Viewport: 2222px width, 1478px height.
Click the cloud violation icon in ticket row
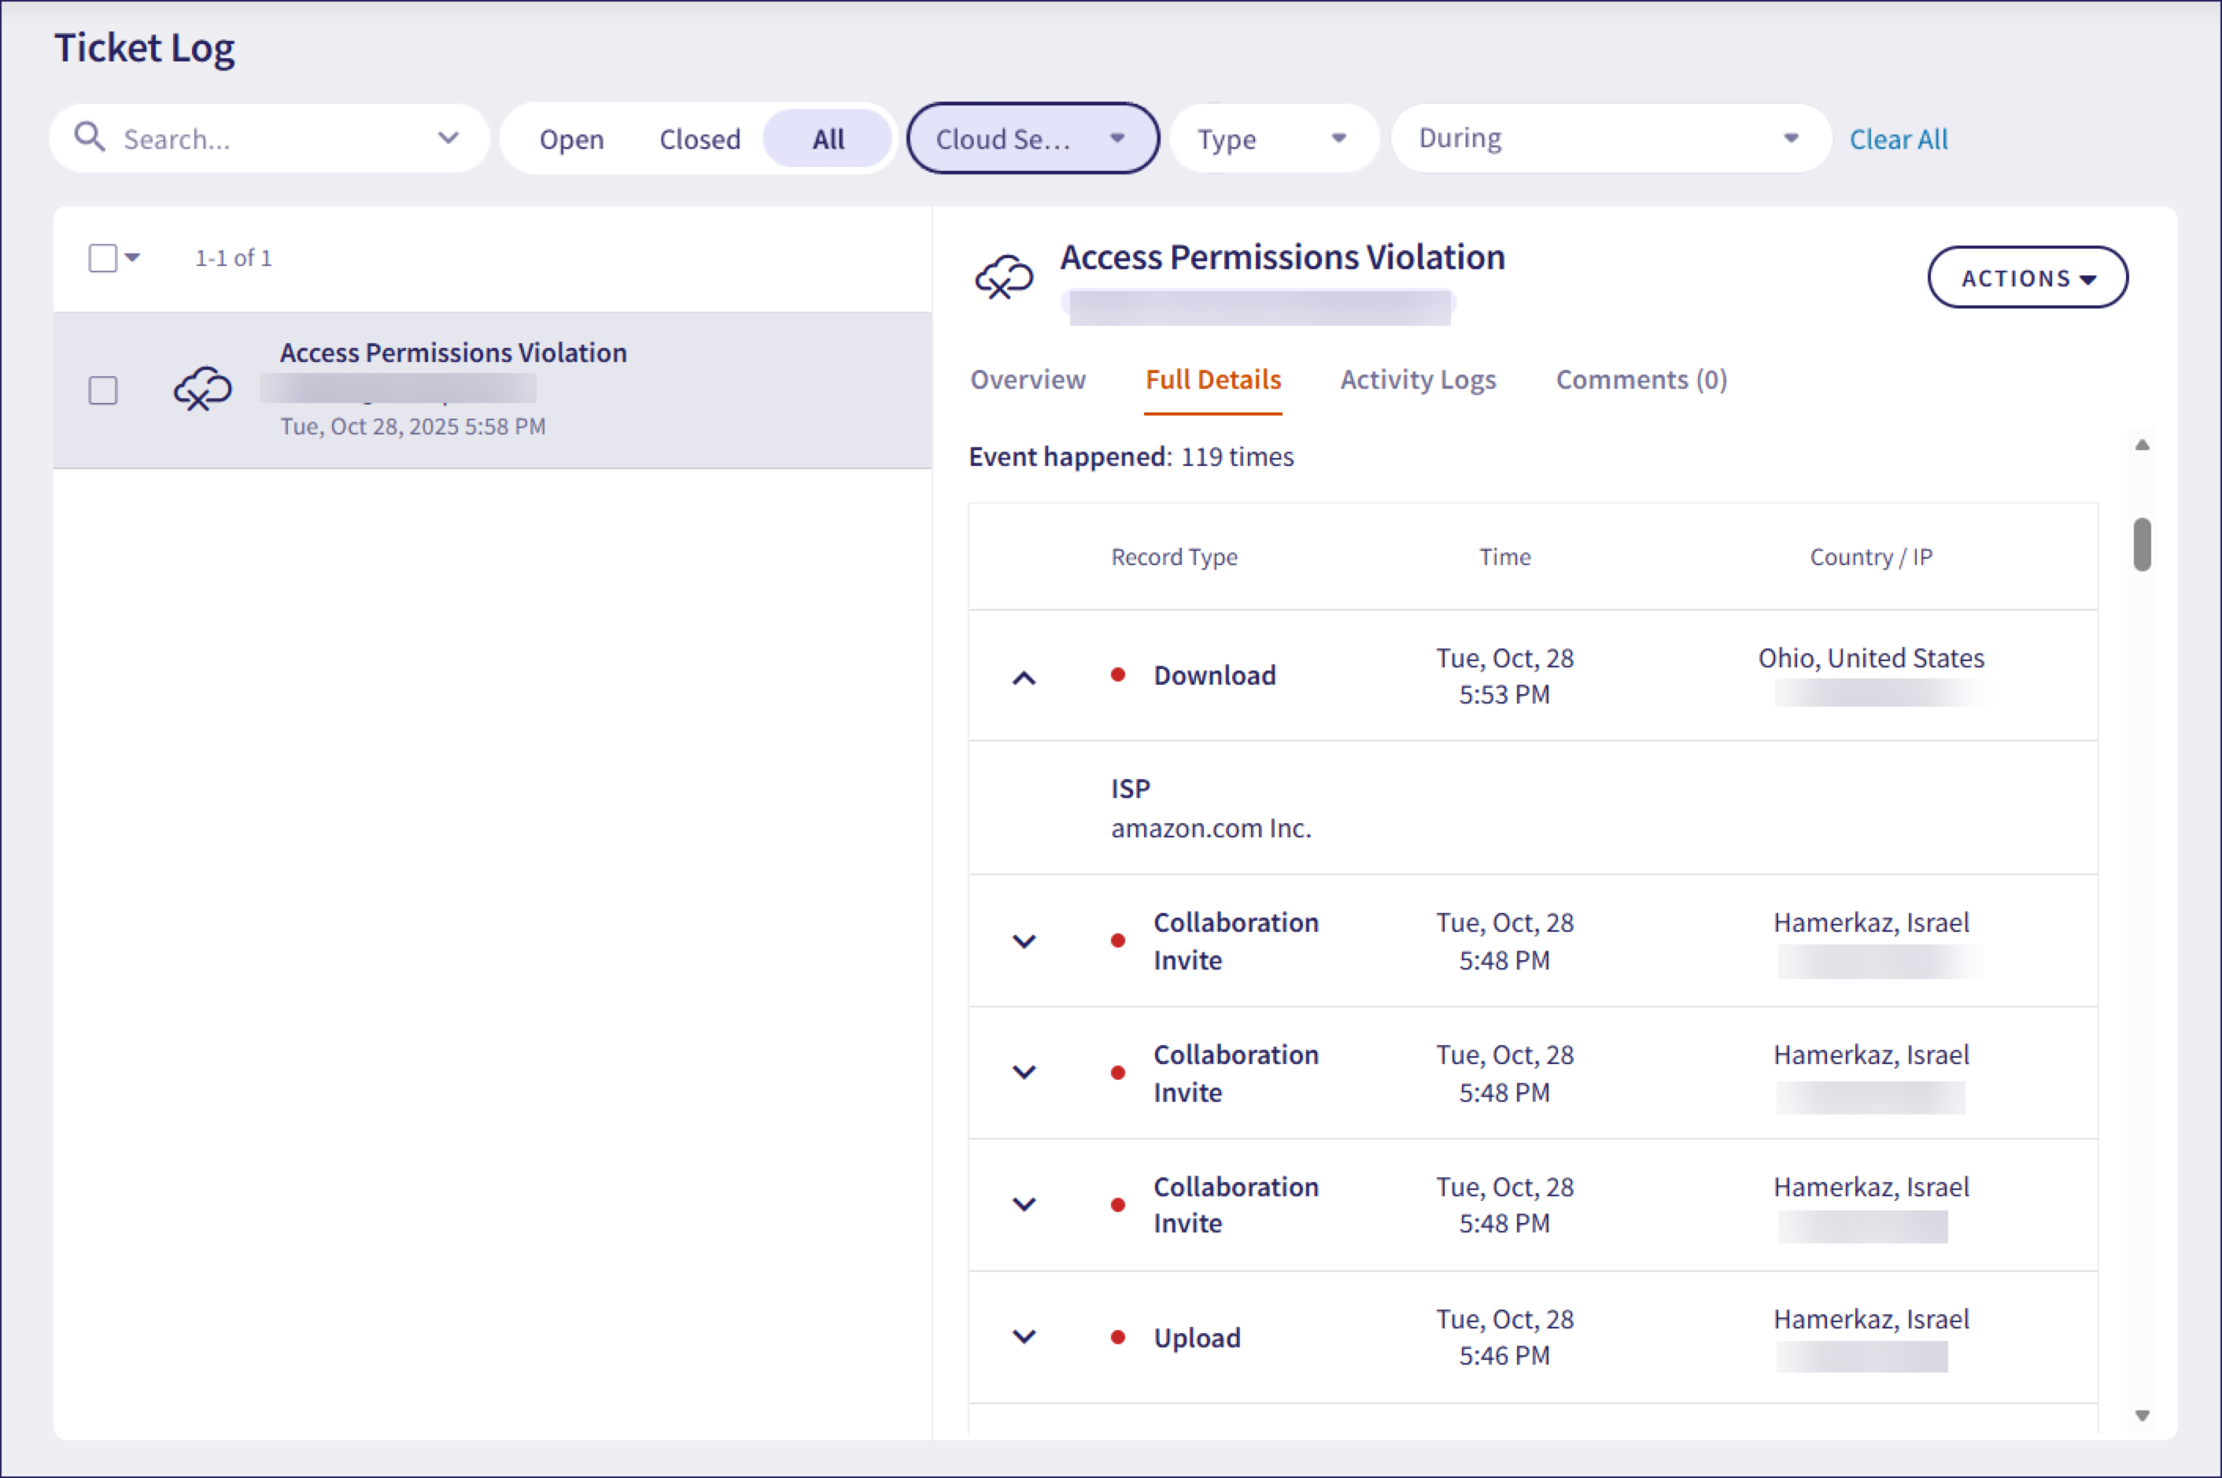pyautogui.click(x=202, y=388)
